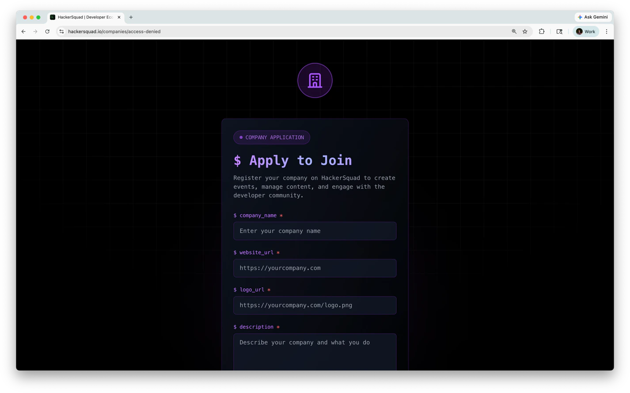Click the address bar URL
The height and width of the screenshot is (393, 630).
[x=114, y=31]
